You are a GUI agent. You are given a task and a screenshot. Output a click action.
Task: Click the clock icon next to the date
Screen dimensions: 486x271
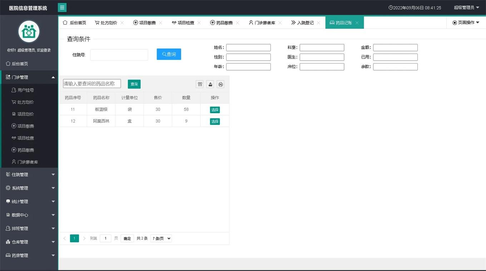pyautogui.click(x=391, y=7)
